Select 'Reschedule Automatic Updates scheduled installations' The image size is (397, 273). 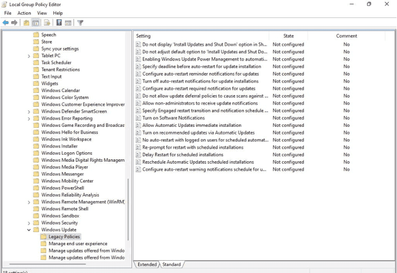click(198, 162)
